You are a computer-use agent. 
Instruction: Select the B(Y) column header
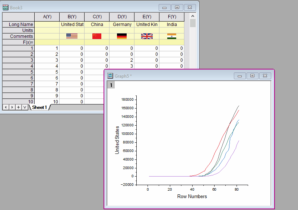(72, 17)
